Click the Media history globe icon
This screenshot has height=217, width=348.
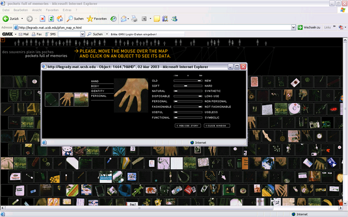[113, 19]
